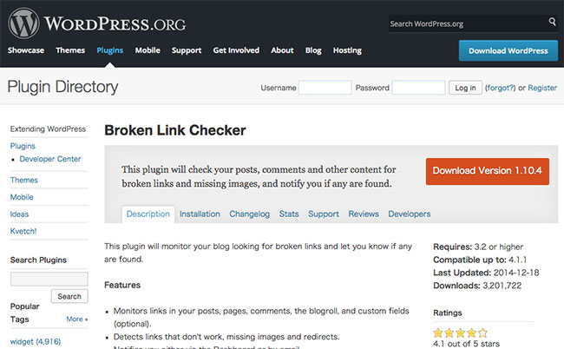The width and height of the screenshot is (564, 349).
Task: Click the WordPress logo icon
Action: coord(23,23)
